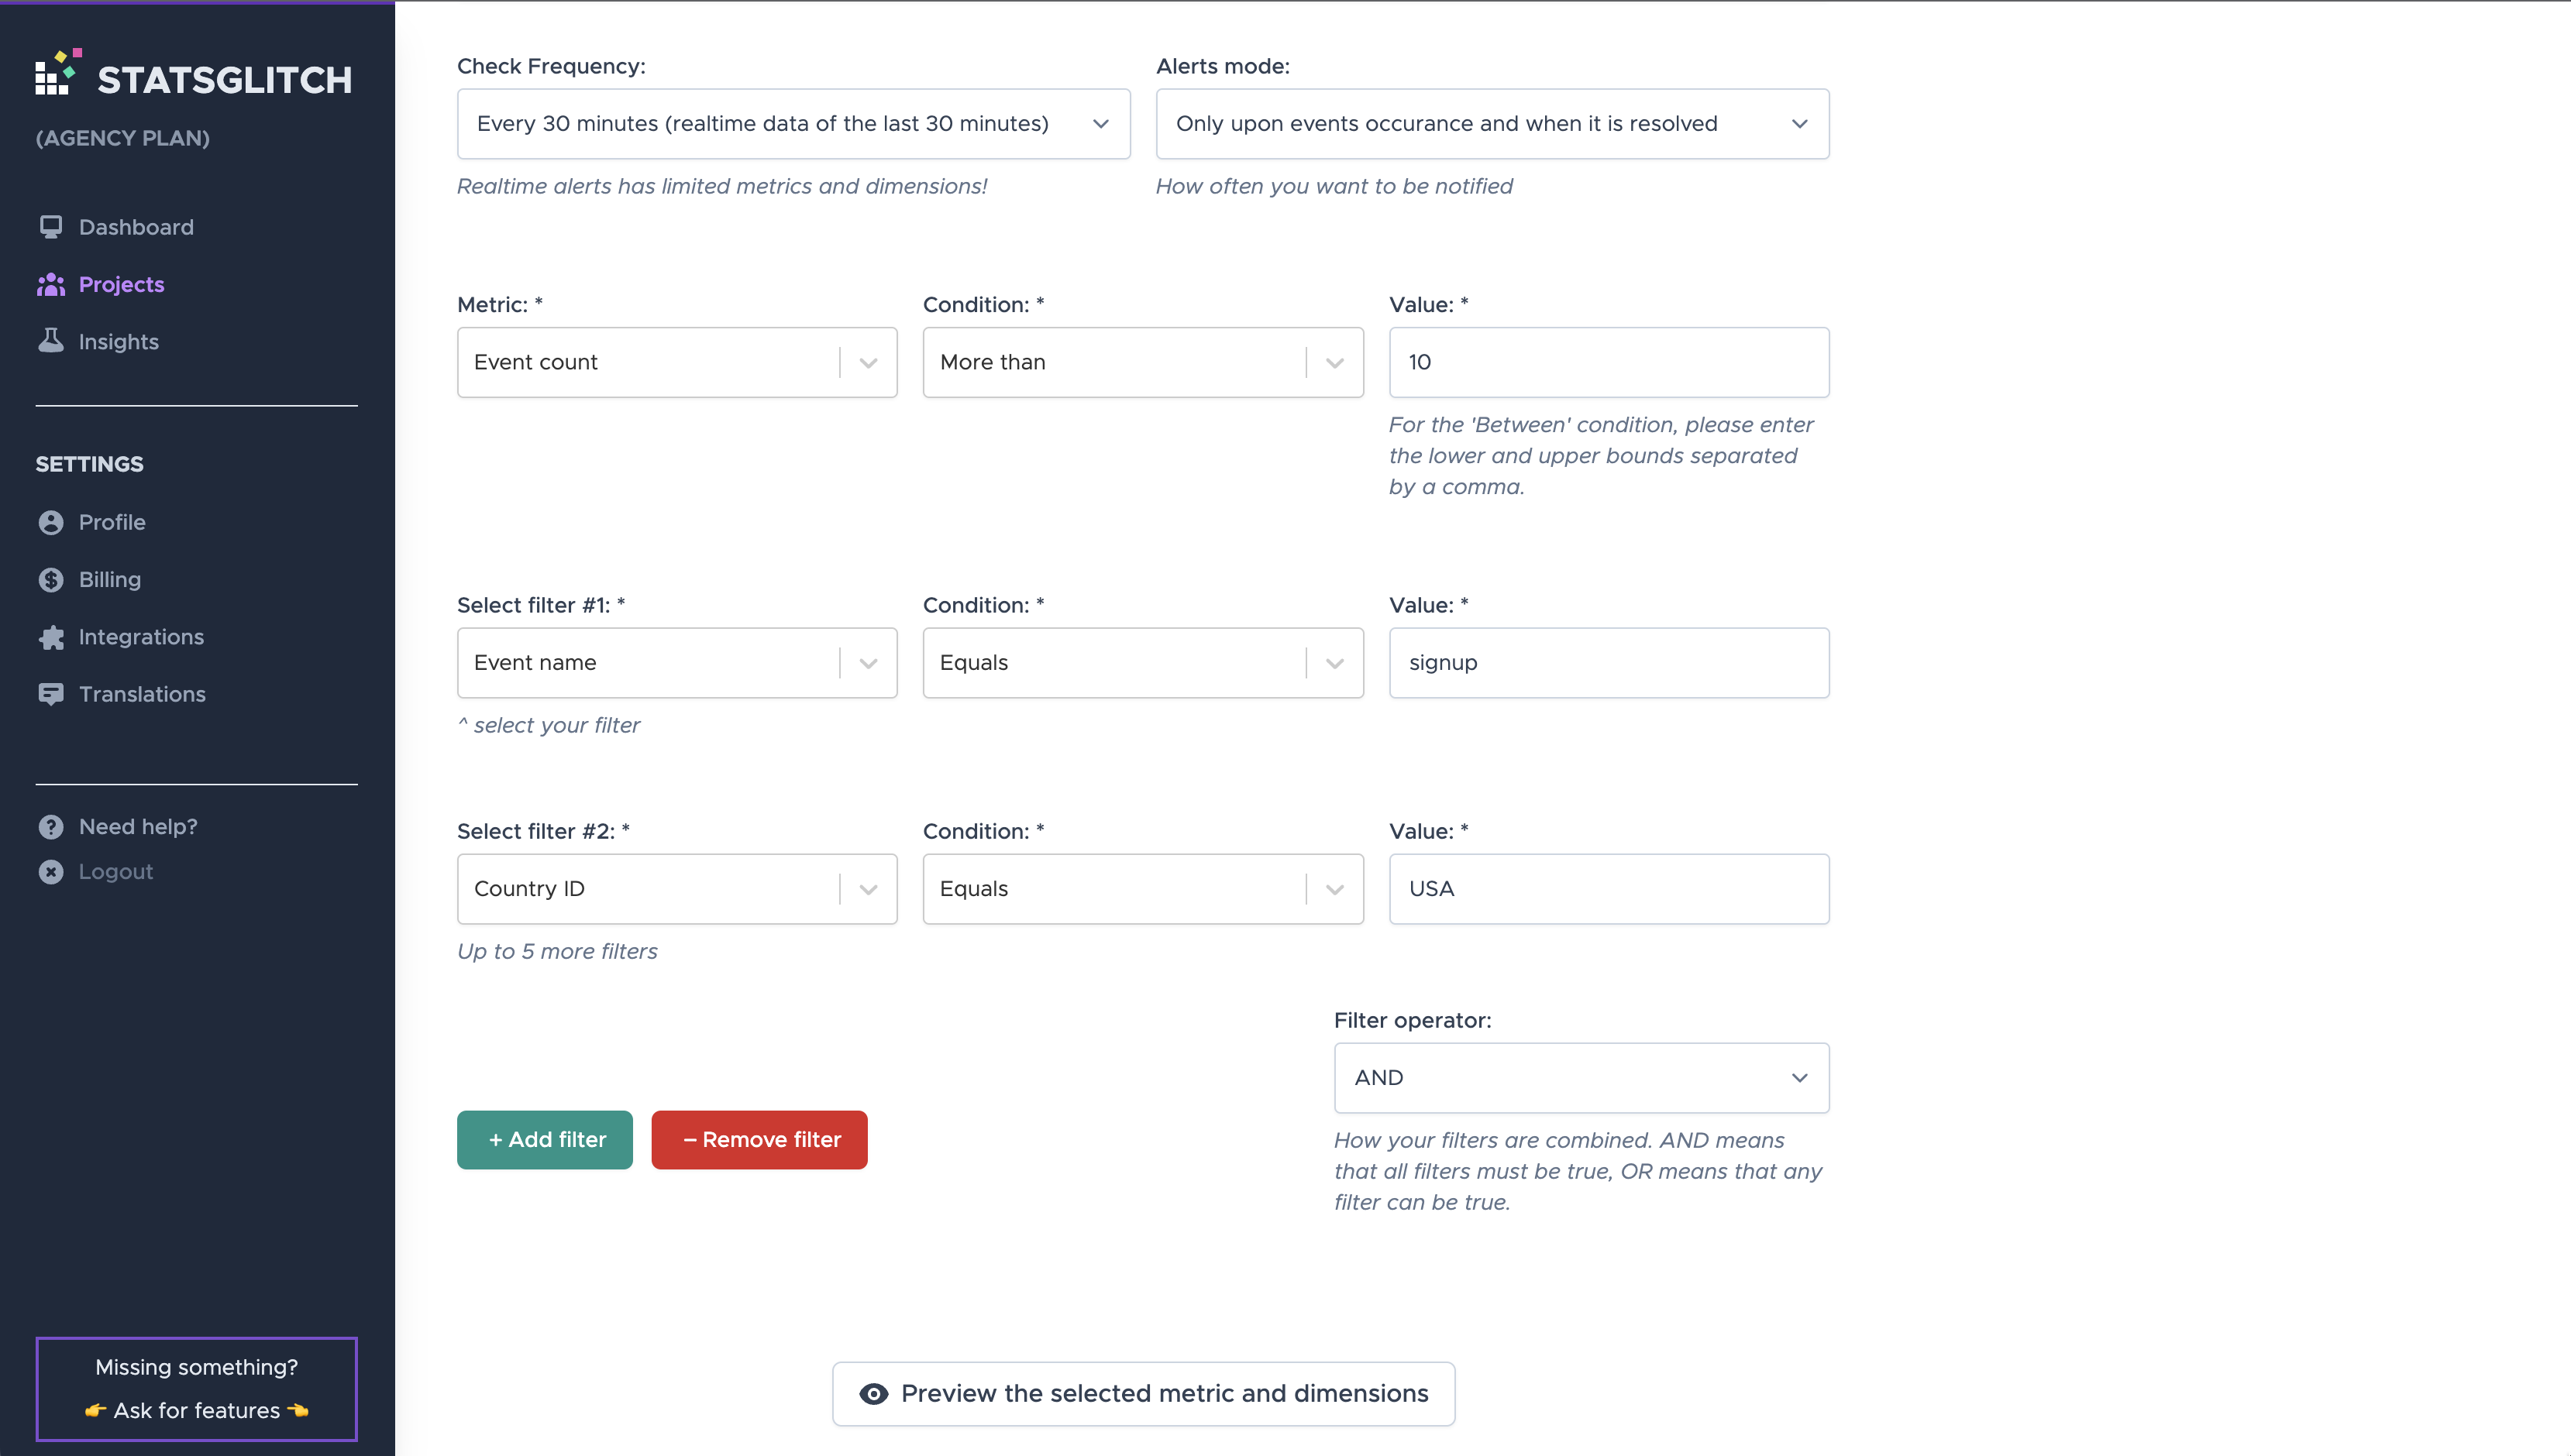
Task: Click the Translations chat icon
Action: tap(51, 694)
